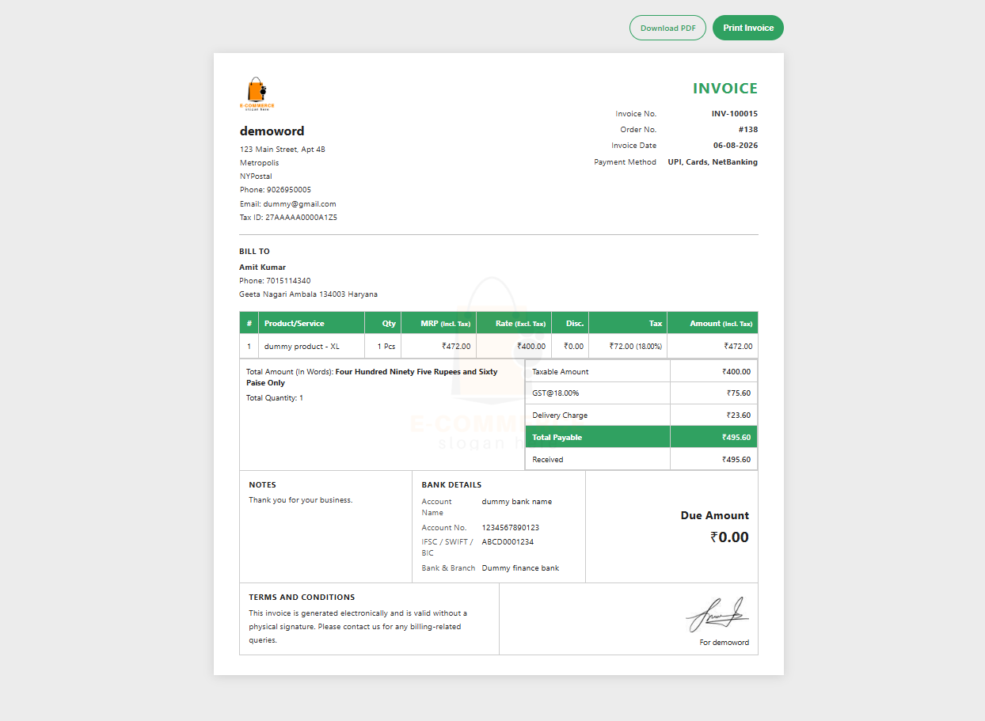Click address Geeta Nagari Ambala 134003 Haryana

click(309, 294)
